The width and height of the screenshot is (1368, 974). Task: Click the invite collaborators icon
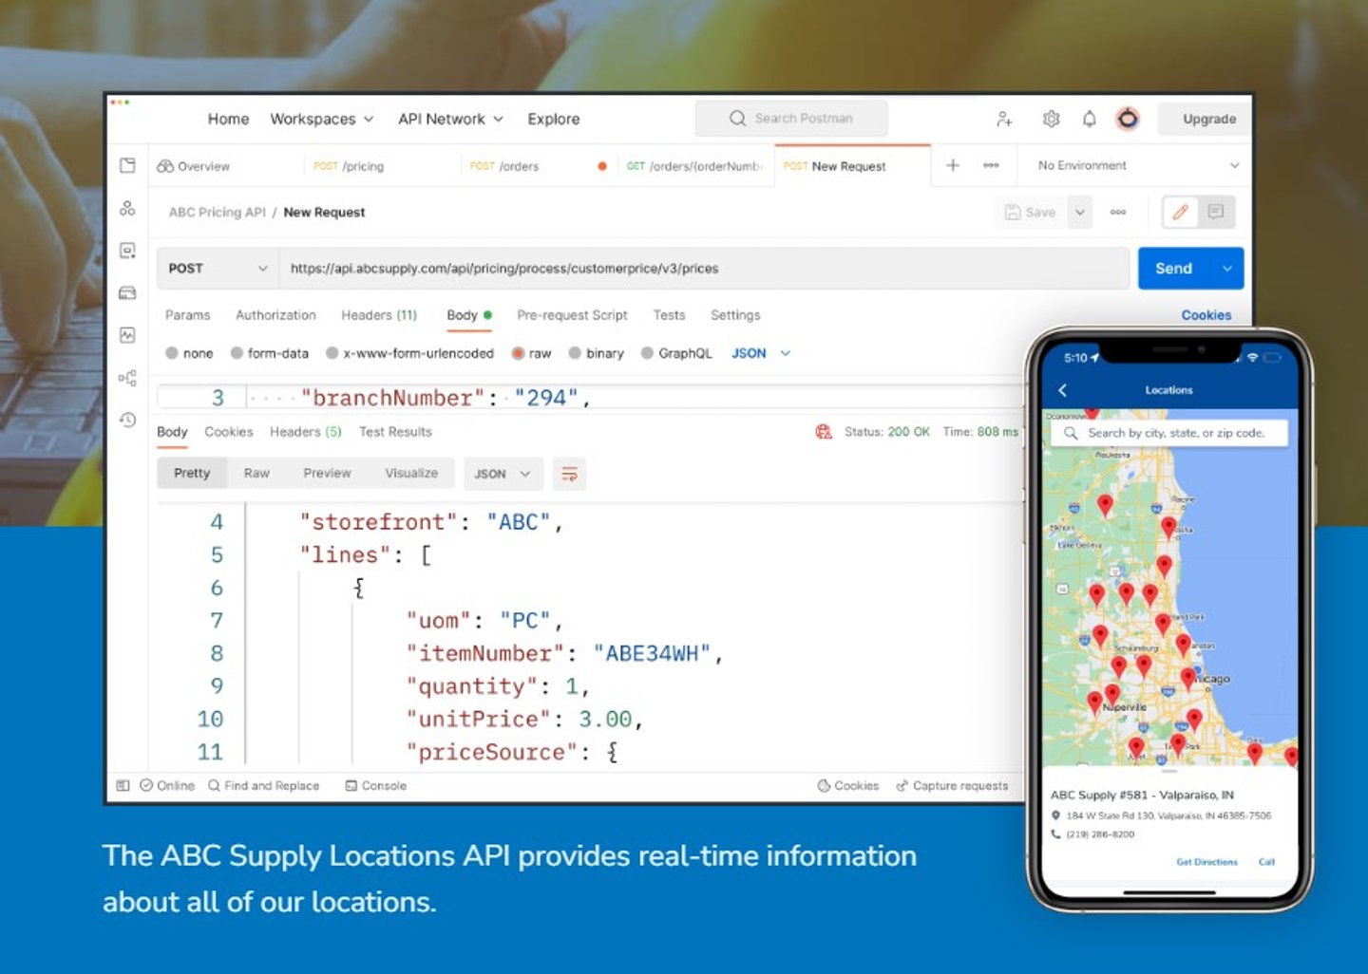click(x=1004, y=119)
